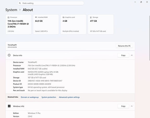Open the Storage 477 GB card
The width and height of the screenshot is (150, 118).
click(x=101, y=24)
